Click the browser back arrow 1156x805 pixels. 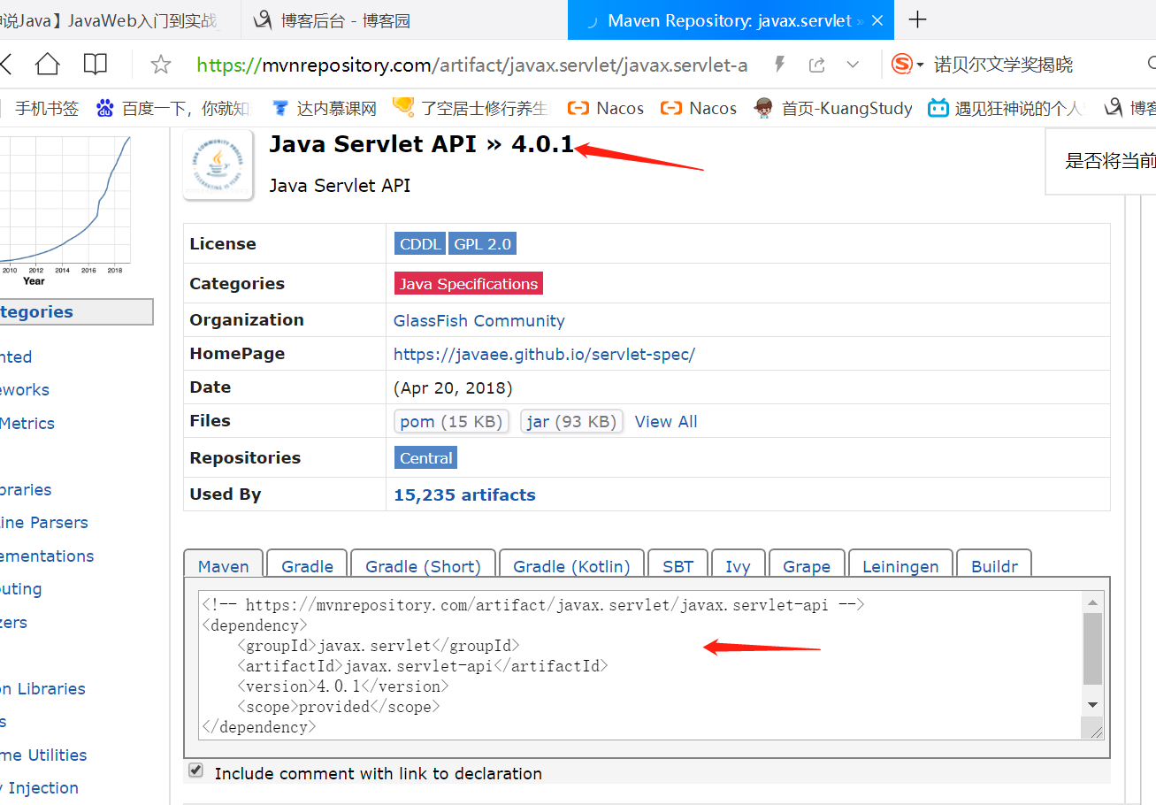tap(5, 64)
